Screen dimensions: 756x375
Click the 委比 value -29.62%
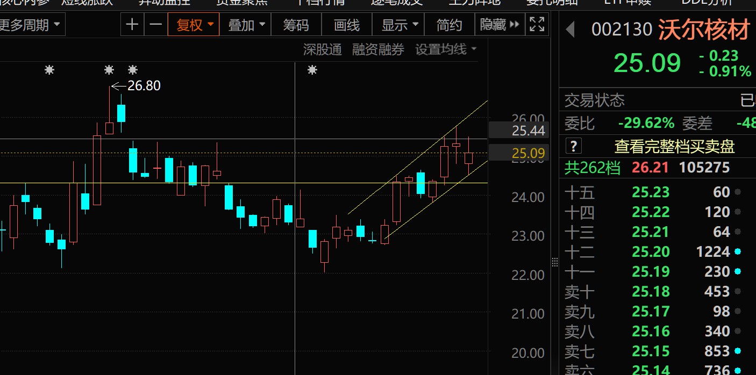[x=646, y=124]
